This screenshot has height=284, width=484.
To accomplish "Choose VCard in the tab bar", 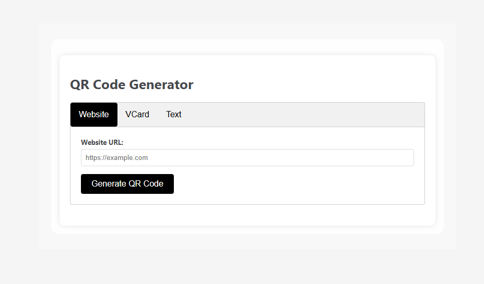I will click(137, 115).
